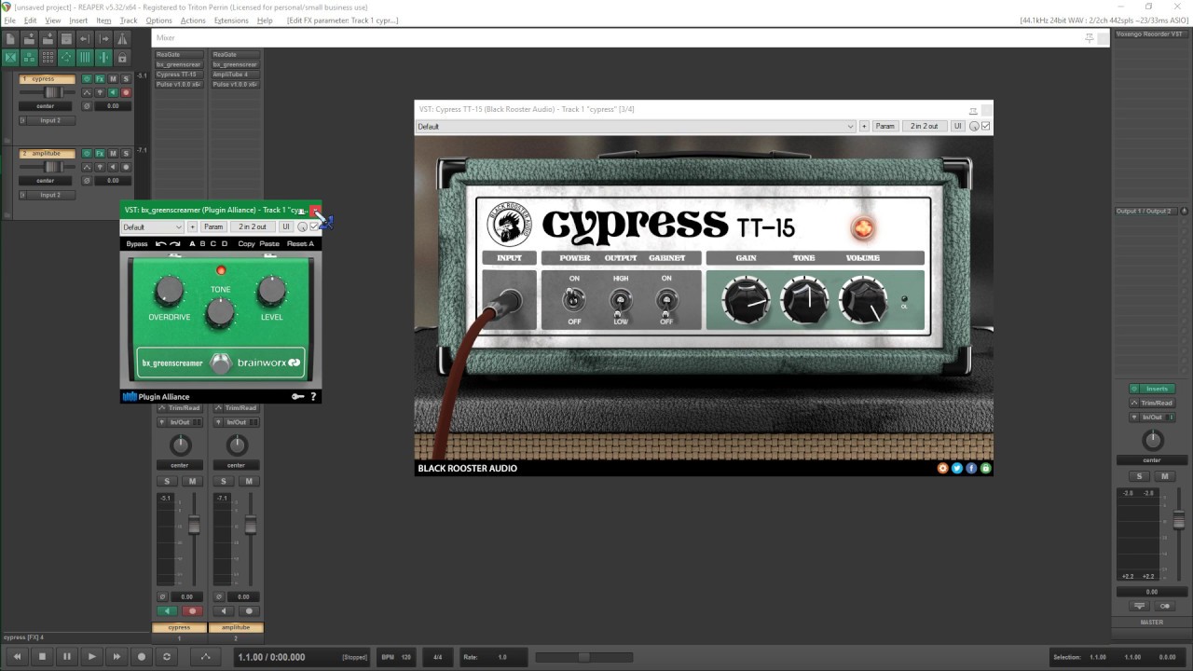Image resolution: width=1193 pixels, height=671 pixels.
Task: Mute the cypress track in track panel
Action: point(113,79)
